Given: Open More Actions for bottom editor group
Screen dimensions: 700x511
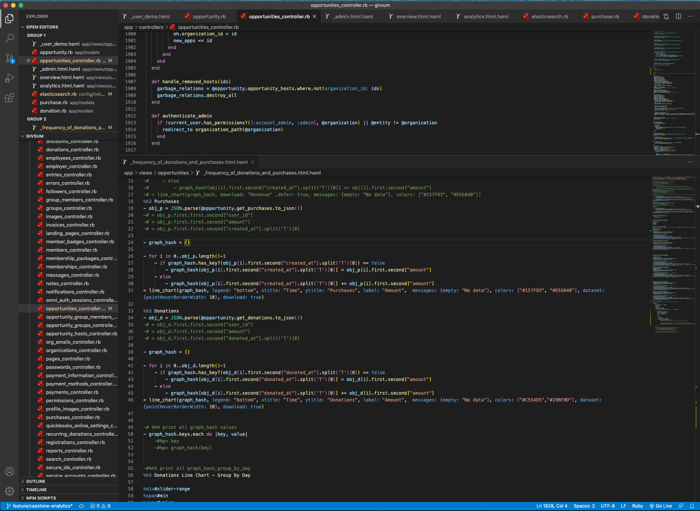Looking at the screenshot, I should (x=690, y=162).
